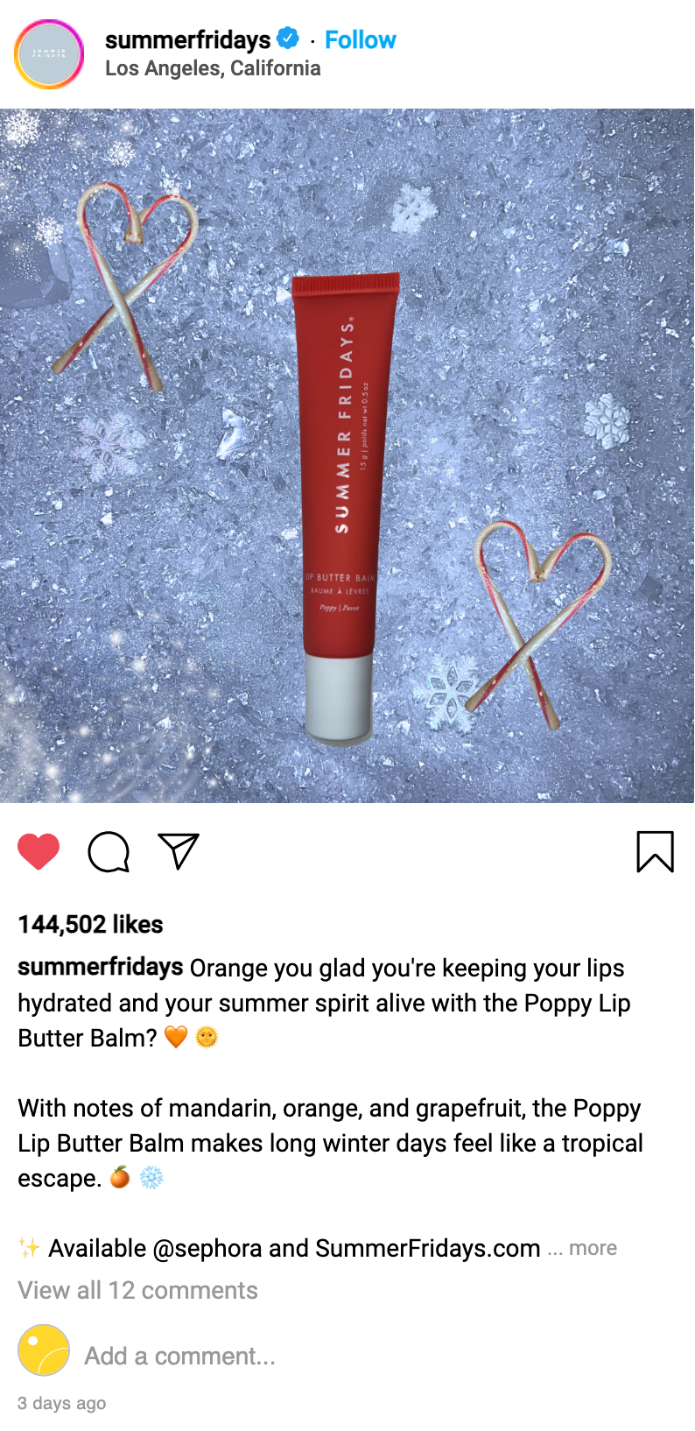Screen dimensions: 695x1431
Task: Follow the summerfridays account
Action: click(x=361, y=39)
